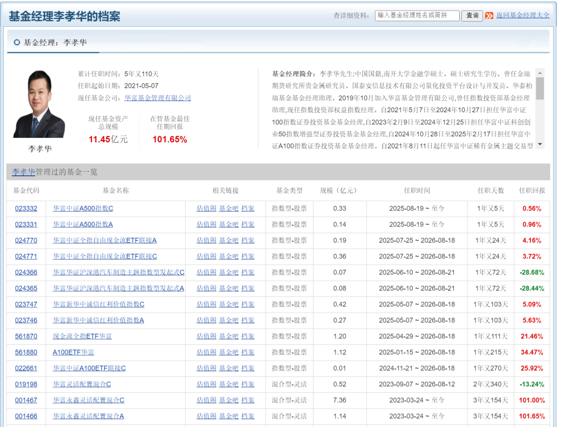Open 估值图 for fund 023746
The image size is (568, 427).
[207, 320]
